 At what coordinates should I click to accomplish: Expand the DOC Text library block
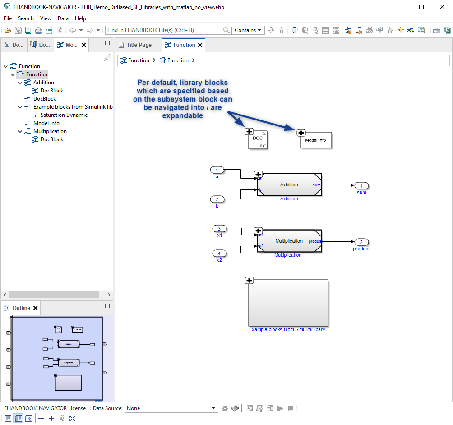pos(249,131)
